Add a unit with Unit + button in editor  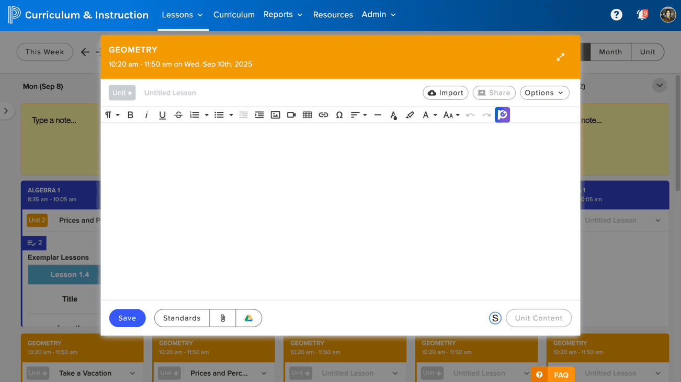[x=122, y=92]
